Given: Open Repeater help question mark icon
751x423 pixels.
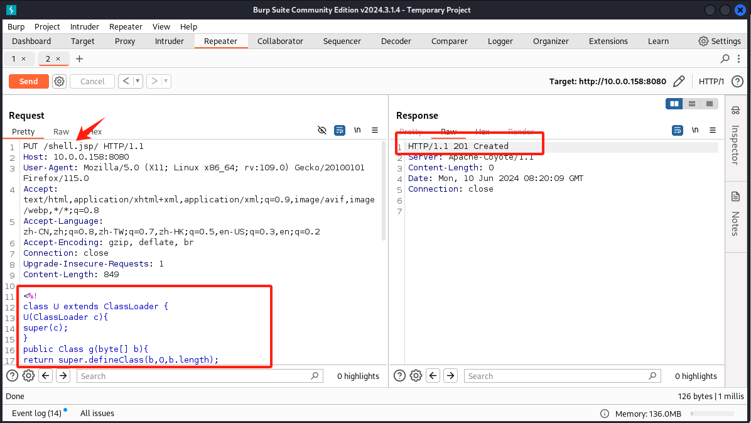Looking at the screenshot, I should click(738, 82).
